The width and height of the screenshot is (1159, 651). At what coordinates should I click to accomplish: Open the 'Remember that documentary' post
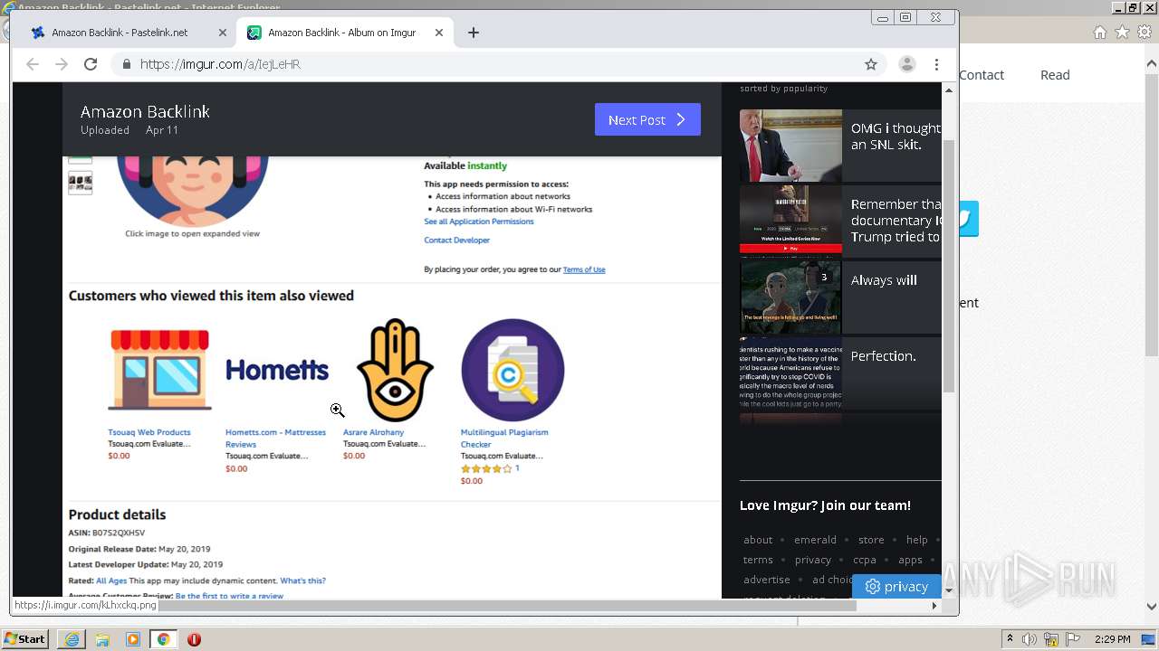click(x=840, y=221)
